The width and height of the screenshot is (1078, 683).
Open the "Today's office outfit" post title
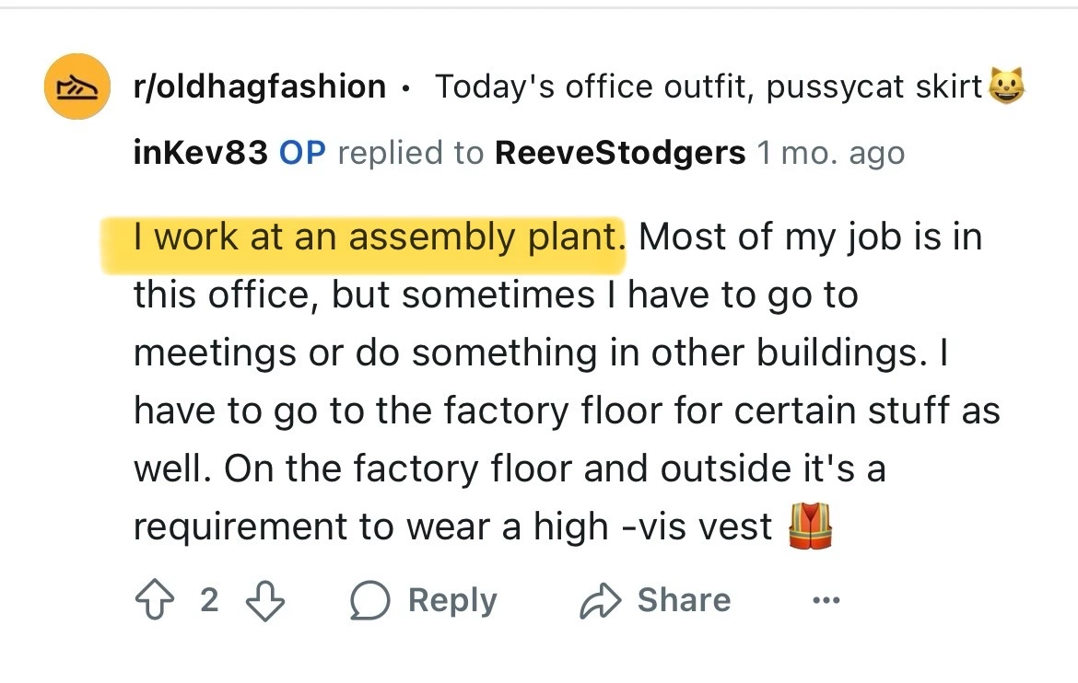click(x=708, y=87)
